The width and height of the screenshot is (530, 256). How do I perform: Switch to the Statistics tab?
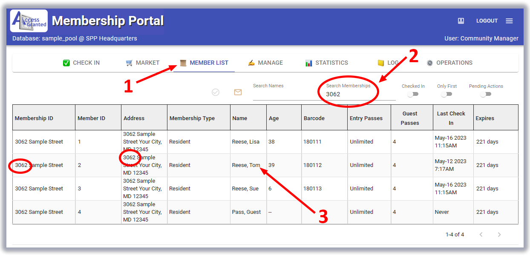click(327, 63)
